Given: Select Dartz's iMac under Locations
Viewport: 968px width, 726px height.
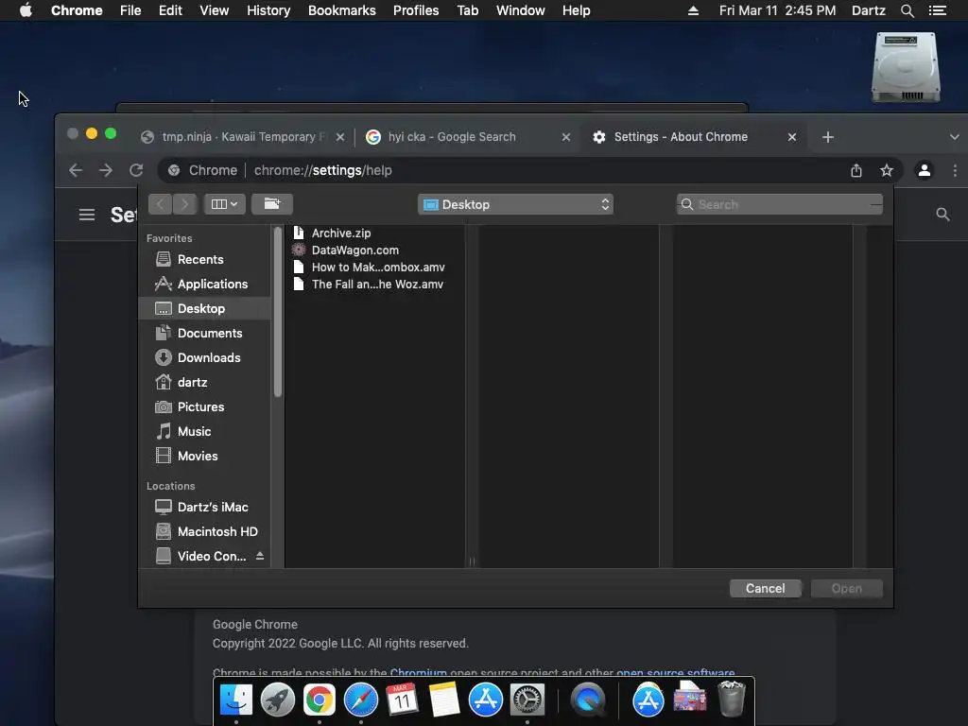Looking at the screenshot, I should coord(205,507).
